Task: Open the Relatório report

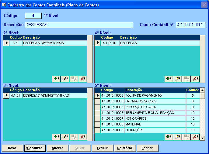Action: [x=125, y=148]
